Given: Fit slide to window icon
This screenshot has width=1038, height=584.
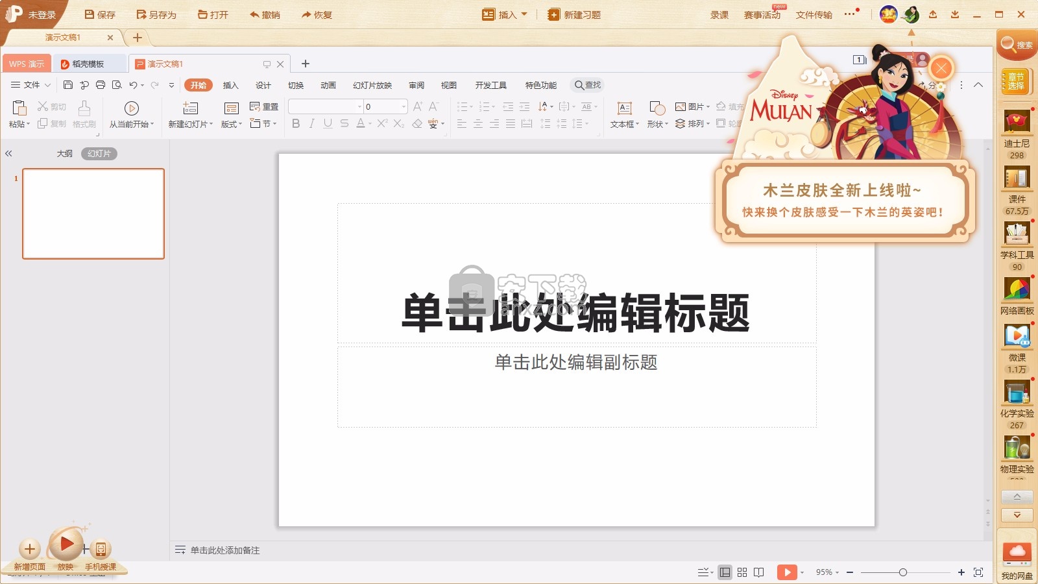Looking at the screenshot, I should point(978,572).
